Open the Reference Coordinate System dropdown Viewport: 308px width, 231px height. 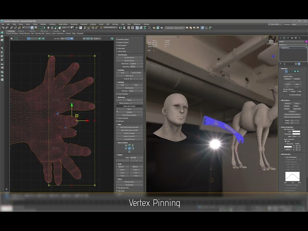click(x=66, y=28)
